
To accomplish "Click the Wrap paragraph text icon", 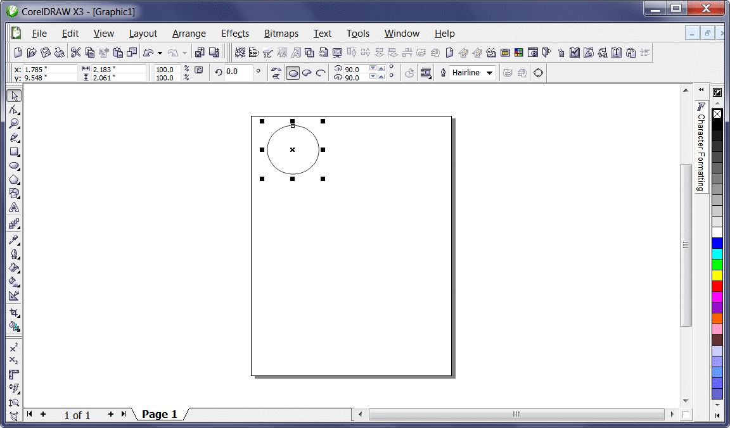I will (x=425, y=73).
